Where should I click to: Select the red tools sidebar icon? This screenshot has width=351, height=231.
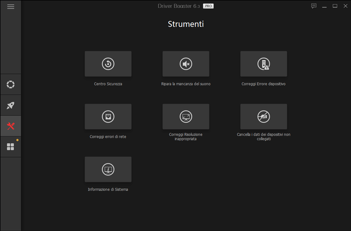pyautogui.click(x=11, y=126)
